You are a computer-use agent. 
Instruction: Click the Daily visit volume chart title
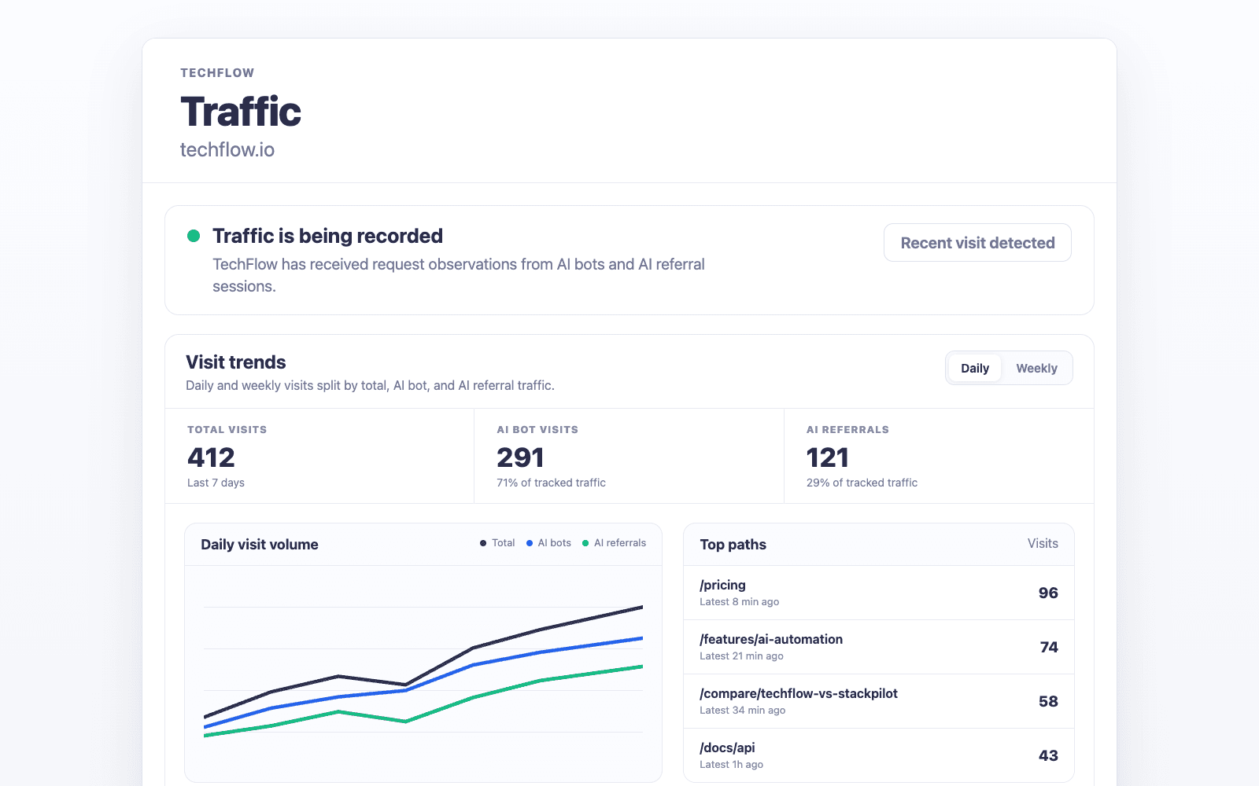[260, 545]
